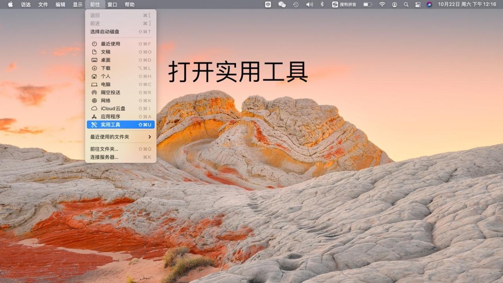Open the Bluetooth status icon
Viewport: 503px width, 283px height.
pos(322,5)
